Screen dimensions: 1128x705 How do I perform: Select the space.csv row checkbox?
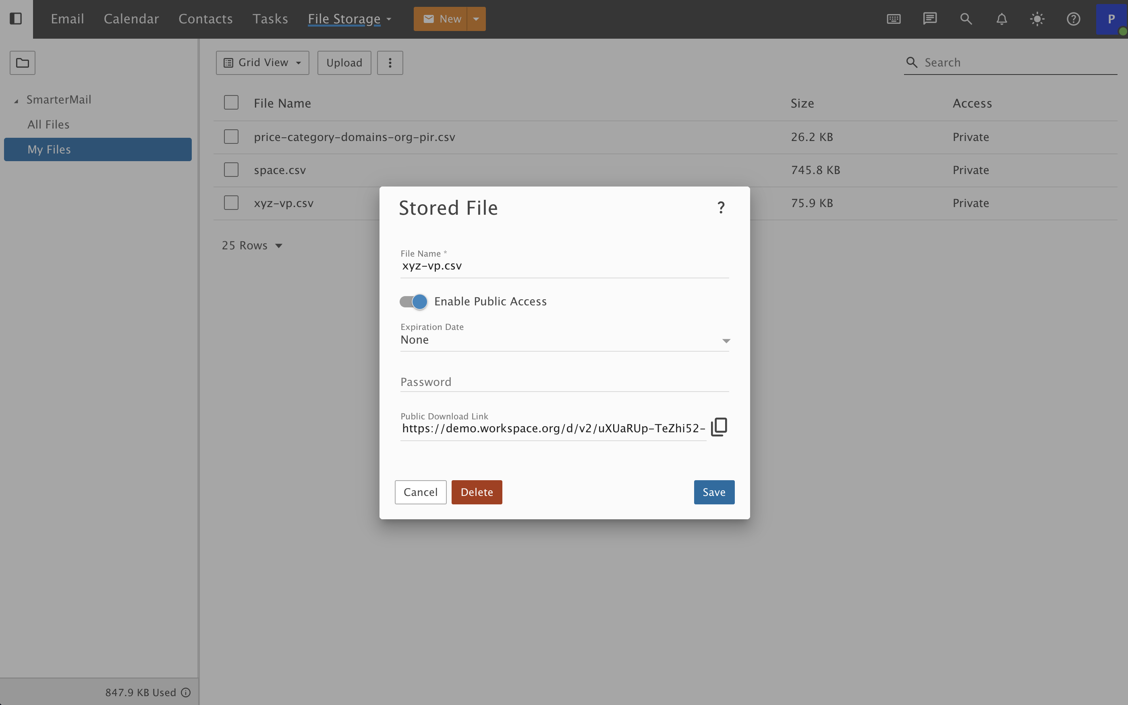[x=231, y=169]
